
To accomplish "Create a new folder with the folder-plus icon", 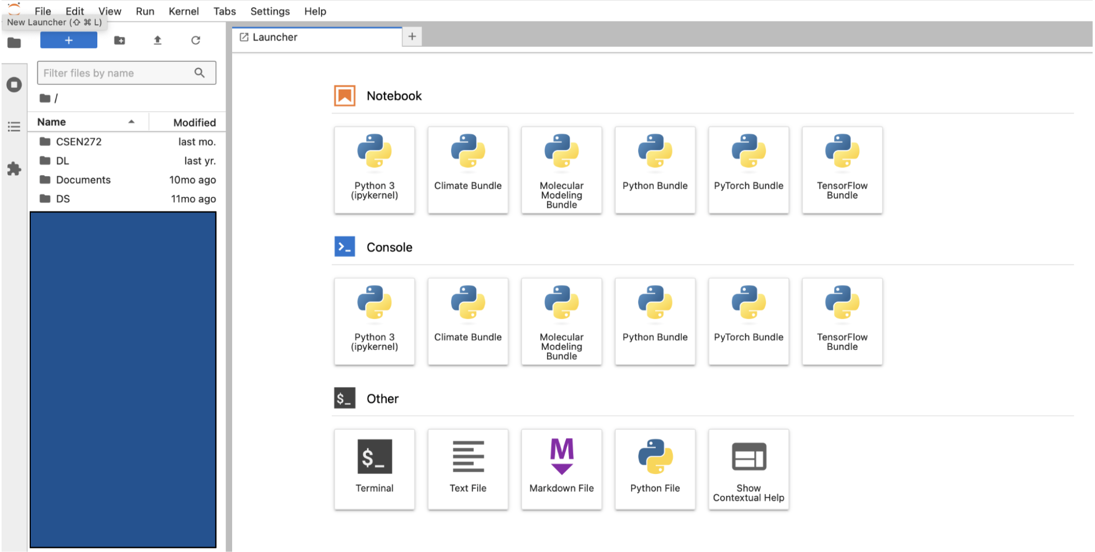I will click(x=120, y=40).
